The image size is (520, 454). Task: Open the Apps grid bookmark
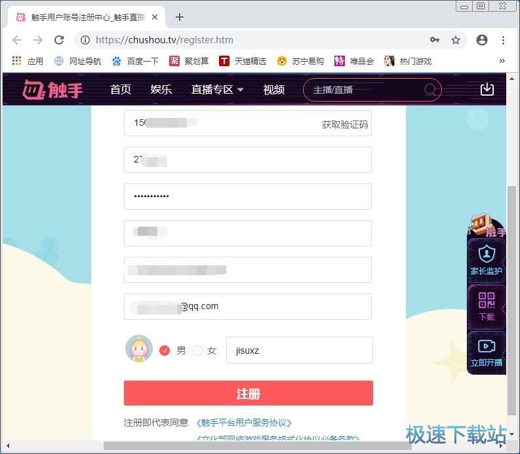(x=28, y=61)
